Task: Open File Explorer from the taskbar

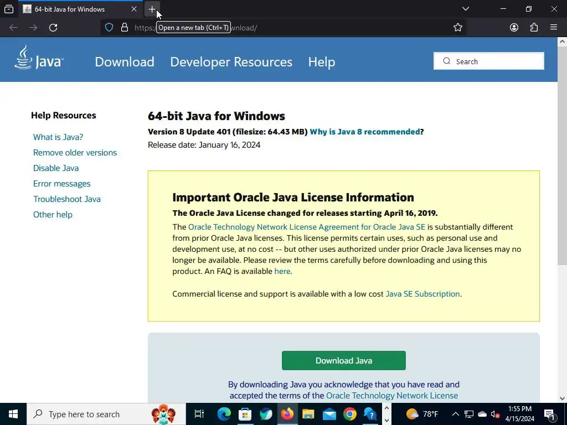Action: (308, 414)
